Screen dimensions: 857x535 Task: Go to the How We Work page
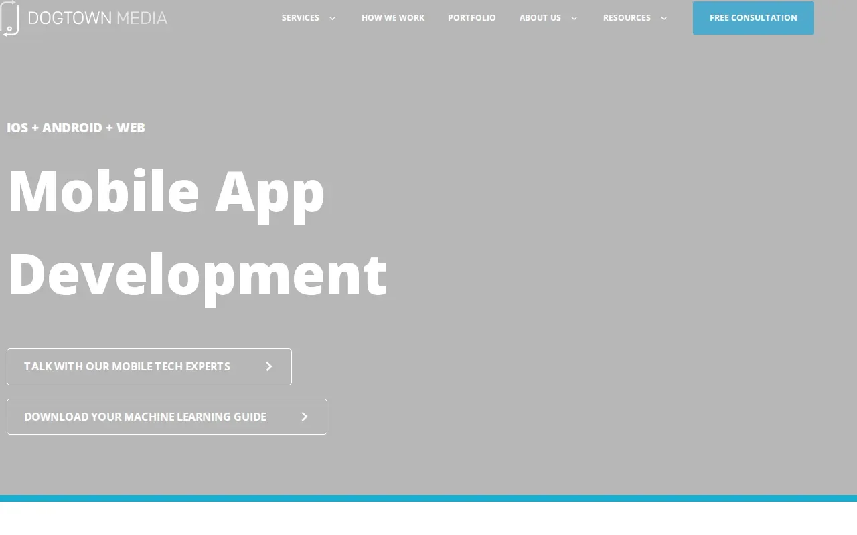click(x=393, y=18)
